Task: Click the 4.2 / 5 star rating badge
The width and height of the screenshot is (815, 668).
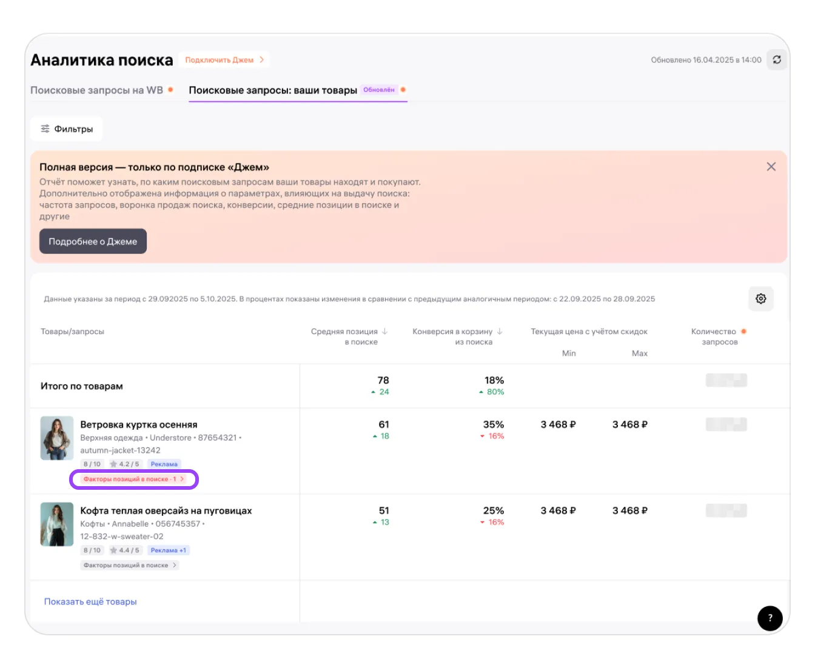Action: pos(125,464)
